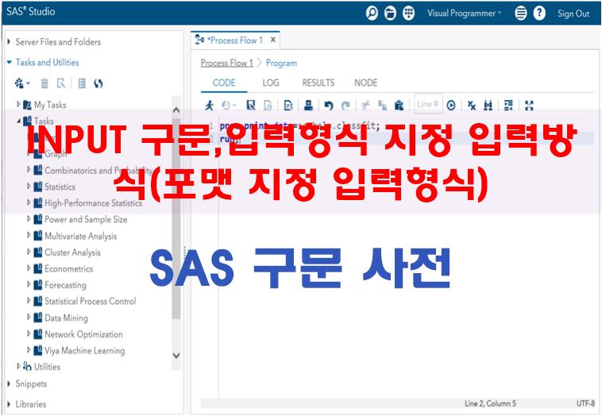Viewport: 602px width, 416px height.
Task: Undo the last edit in the code editor
Action: (329, 105)
